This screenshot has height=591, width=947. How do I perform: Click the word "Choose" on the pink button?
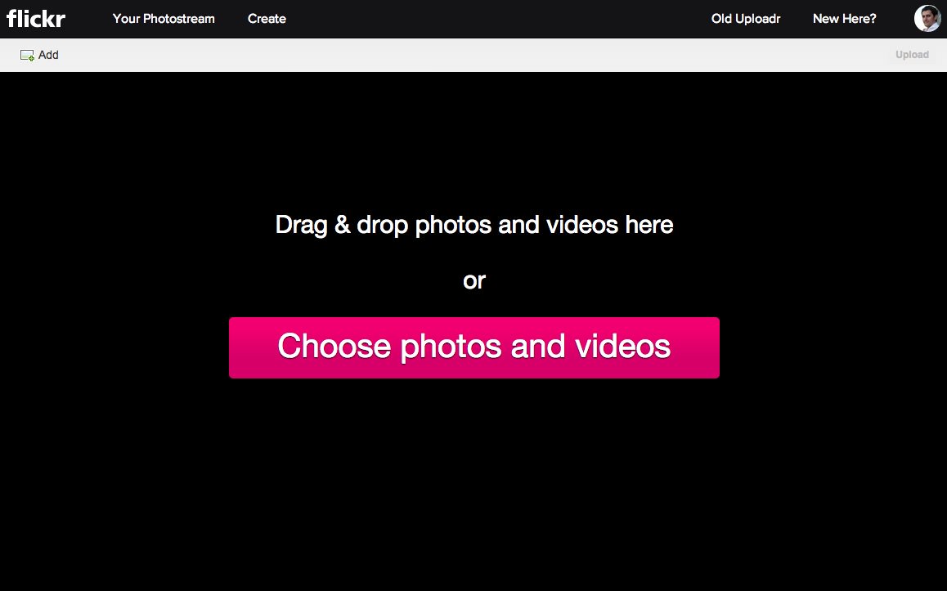click(x=334, y=347)
